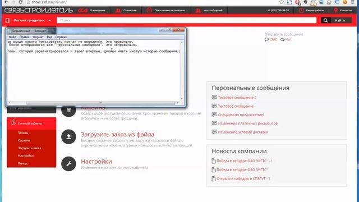Expand the Каталог продукции dropdown
The height and width of the screenshot is (202, 359).
click(29, 20)
